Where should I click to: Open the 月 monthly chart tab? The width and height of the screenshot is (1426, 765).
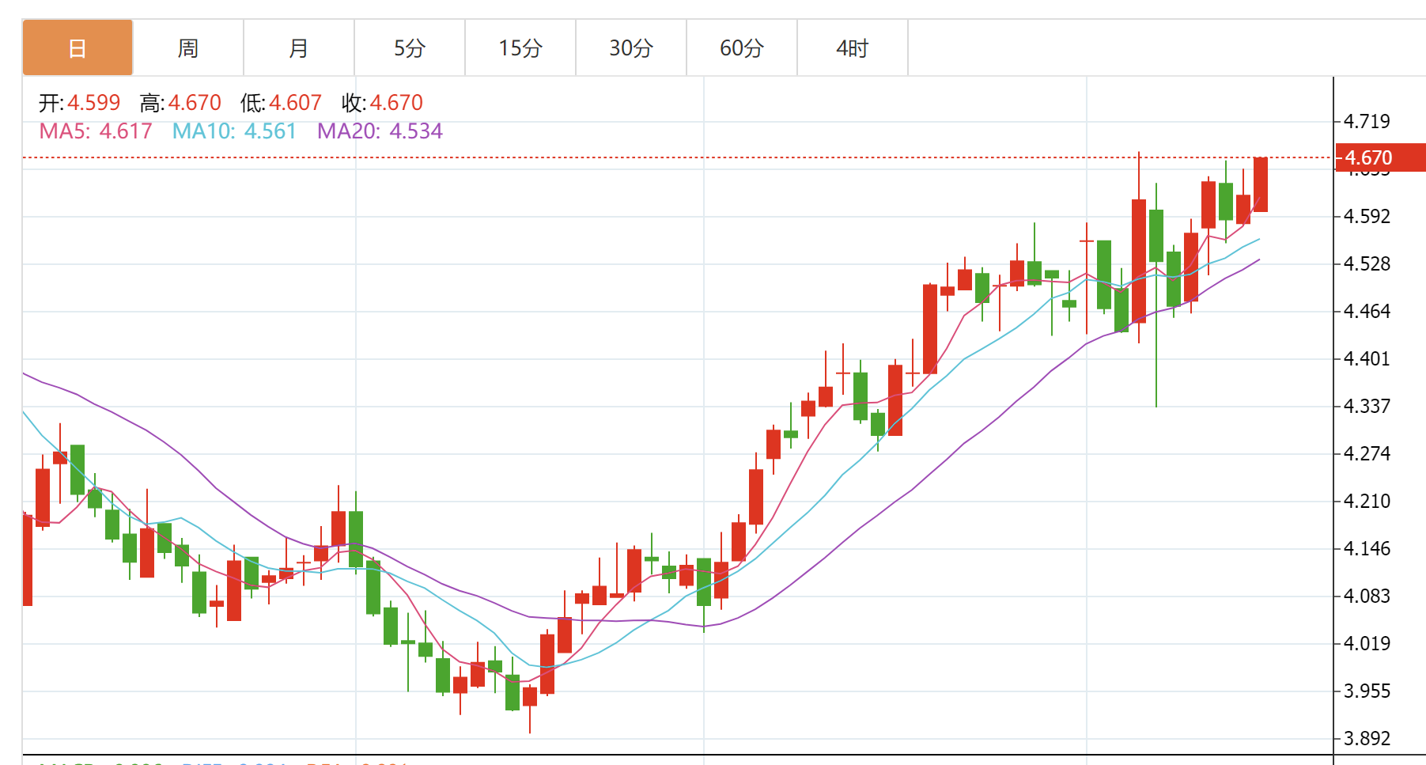tap(299, 48)
